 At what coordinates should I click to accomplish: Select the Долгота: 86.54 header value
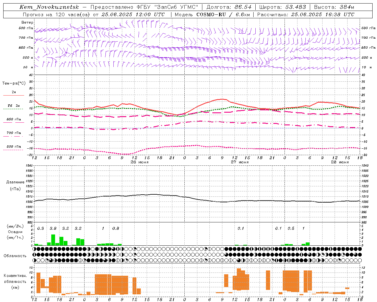point(229,7)
